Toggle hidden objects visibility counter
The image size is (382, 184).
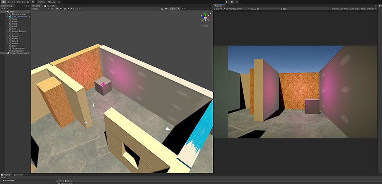point(72,9)
